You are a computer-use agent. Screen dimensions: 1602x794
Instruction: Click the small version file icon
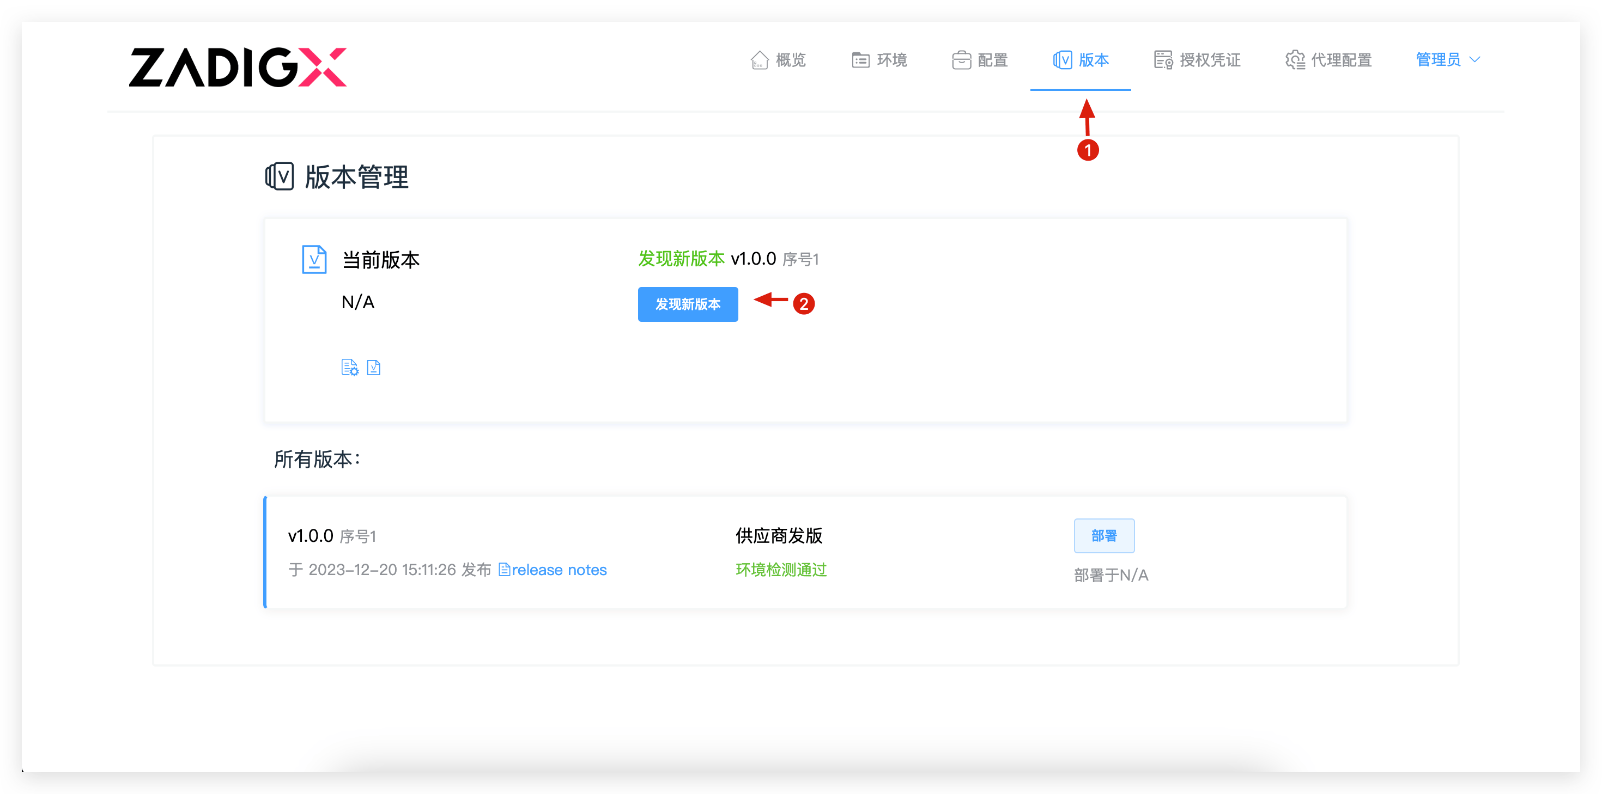374,368
